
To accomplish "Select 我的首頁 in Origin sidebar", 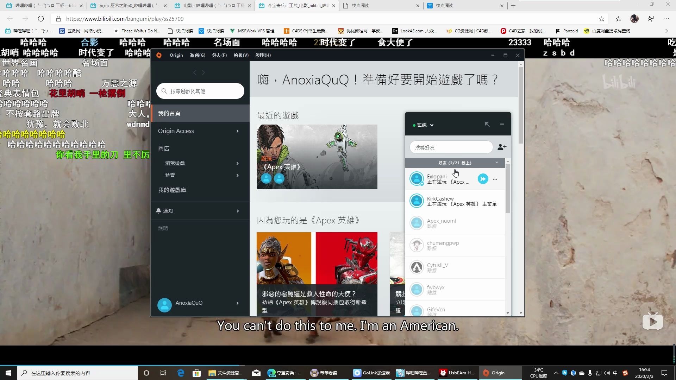I will (200, 113).
